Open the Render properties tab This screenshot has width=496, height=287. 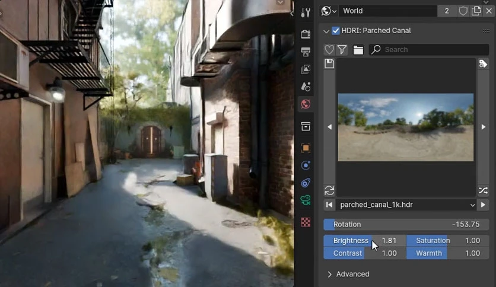coord(306,34)
